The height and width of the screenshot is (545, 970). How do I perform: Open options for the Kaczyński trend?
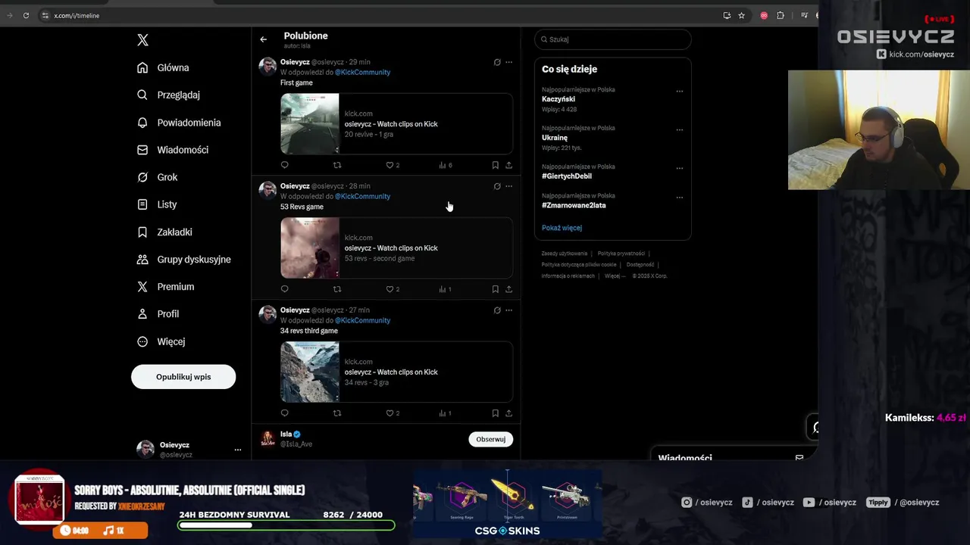click(x=679, y=92)
